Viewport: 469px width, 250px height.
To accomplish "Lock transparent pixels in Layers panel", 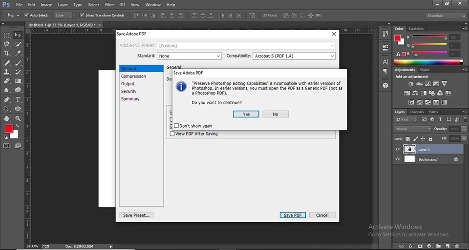I will [x=407, y=139].
